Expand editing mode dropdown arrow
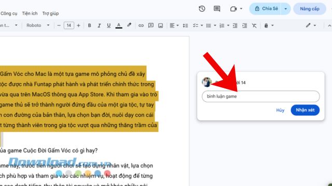332x186 pixels. click(315, 25)
